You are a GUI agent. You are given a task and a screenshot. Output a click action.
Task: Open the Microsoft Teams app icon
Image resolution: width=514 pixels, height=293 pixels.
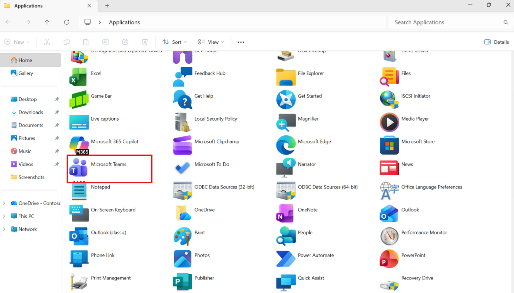tap(79, 168)
